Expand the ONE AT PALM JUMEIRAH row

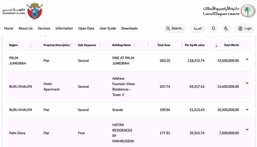(247, 60)
